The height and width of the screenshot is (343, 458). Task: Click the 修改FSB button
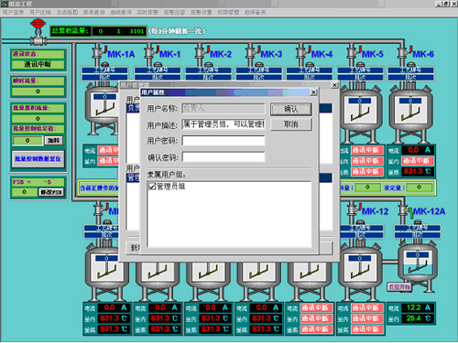coord(51,192)
